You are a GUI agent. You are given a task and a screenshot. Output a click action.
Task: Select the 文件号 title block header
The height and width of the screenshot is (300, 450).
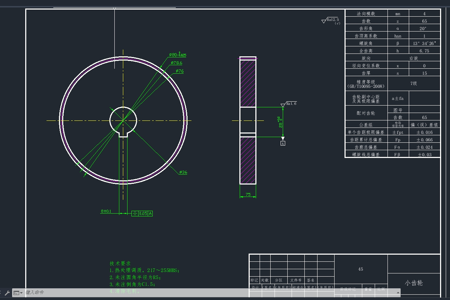(x=296, y=280)
